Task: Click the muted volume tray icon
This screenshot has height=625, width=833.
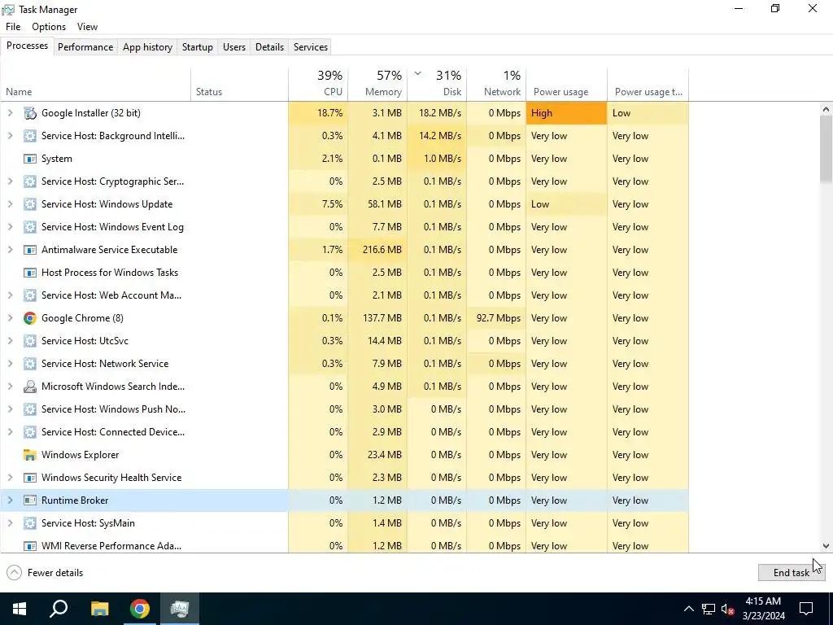Action: pos(728,609)
